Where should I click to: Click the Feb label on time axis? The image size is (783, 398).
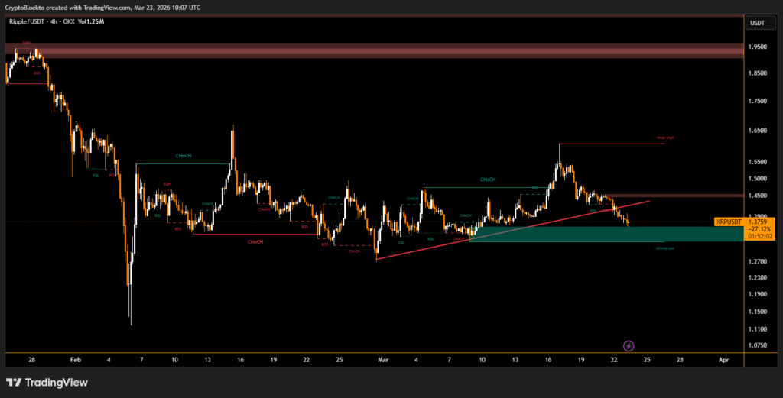(x=75, y=358)
